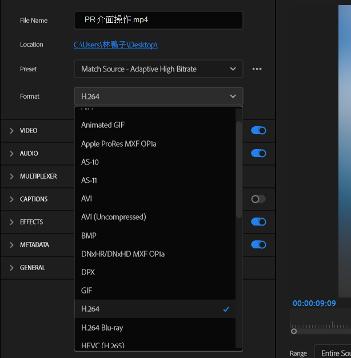Disable the EFFECTS switch
This screenshot has height=358, width=351.
(x=258, y=222)
